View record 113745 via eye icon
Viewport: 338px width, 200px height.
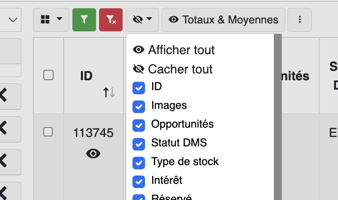tap(93, 154)
